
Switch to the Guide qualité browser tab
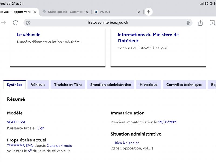62,12
